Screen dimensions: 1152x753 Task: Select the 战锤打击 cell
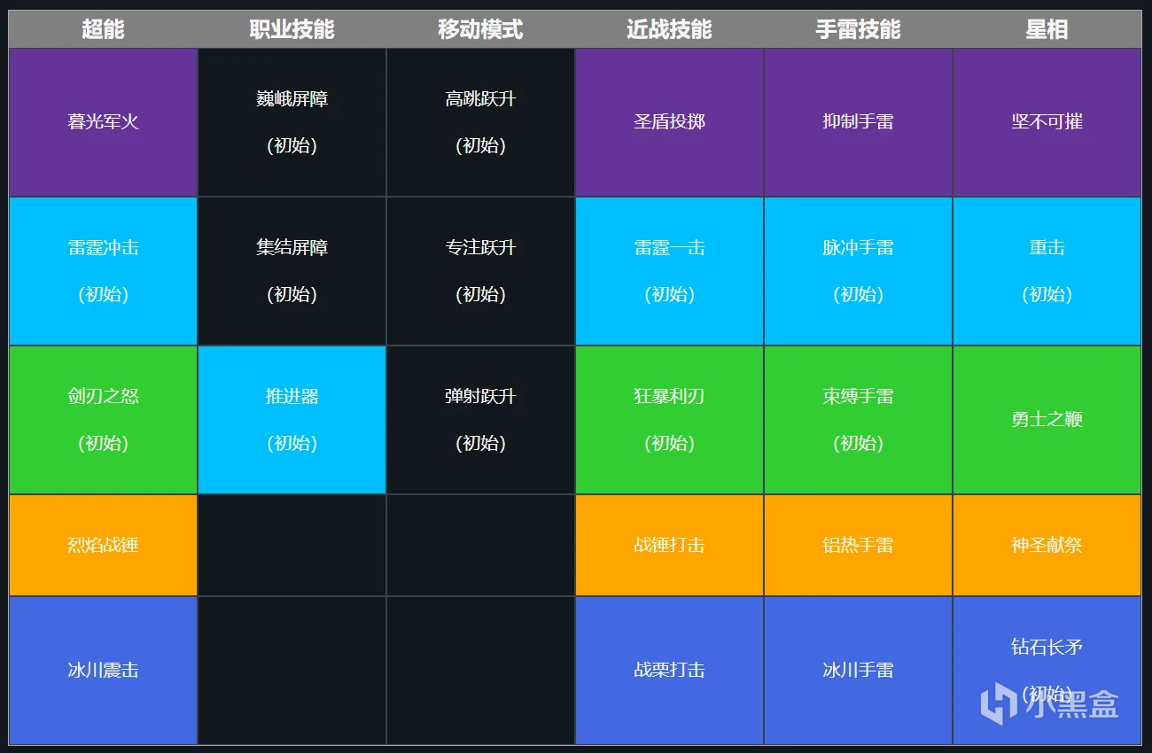pyautogui.click(x=669, y=546)
